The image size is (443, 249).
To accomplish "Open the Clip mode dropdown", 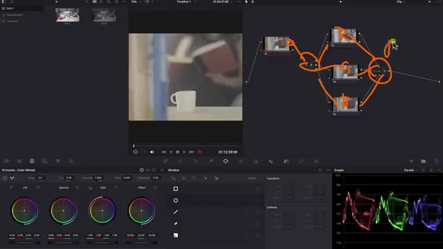I will coord(401,1).
